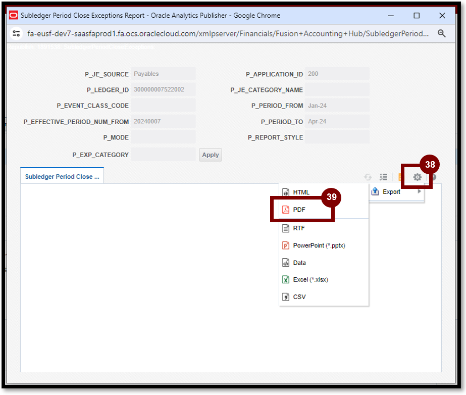Click the checklist icon beside refresh

pyautogui.click(x=383, y=177)
